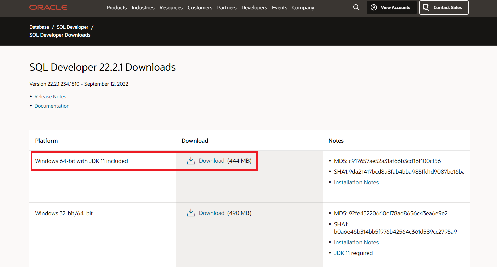
Task: Click the version 22.2.1.234.1810 date text
Action: pyautogui.click(x=79, y=84)
